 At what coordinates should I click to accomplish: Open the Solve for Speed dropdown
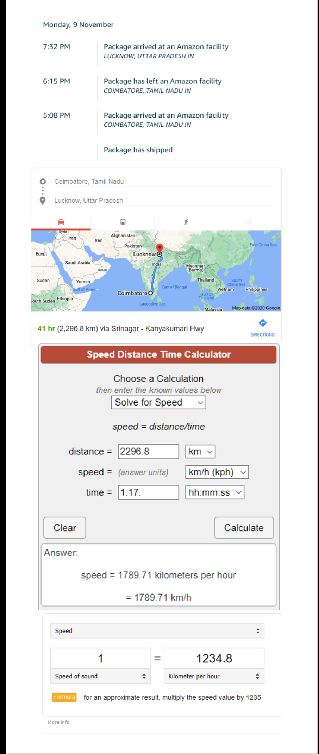point(158,402)
